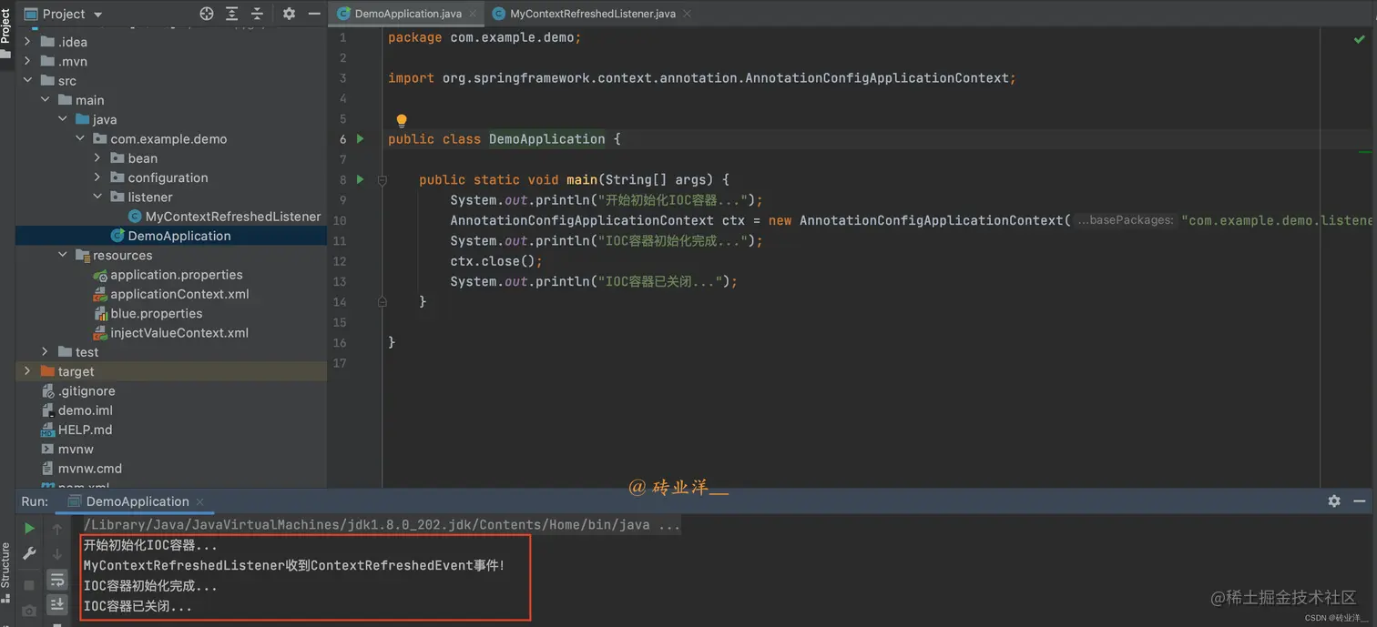Click 'IOC容器已关闭...' console output line
Viewport: 1377px width, 627px height.
click(x=138, y=607)
